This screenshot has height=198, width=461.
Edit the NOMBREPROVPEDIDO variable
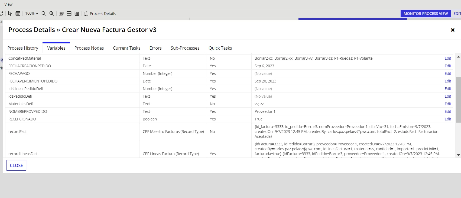(x=448, y=111)
